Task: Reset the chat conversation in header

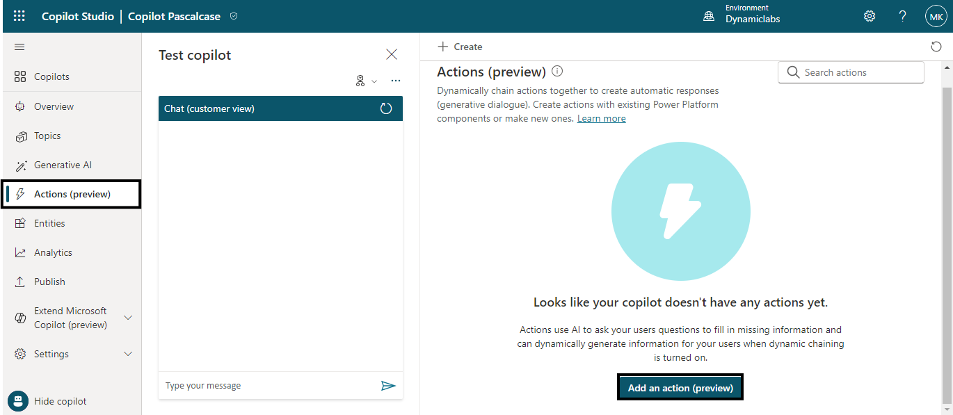Action: coord(386,108)
